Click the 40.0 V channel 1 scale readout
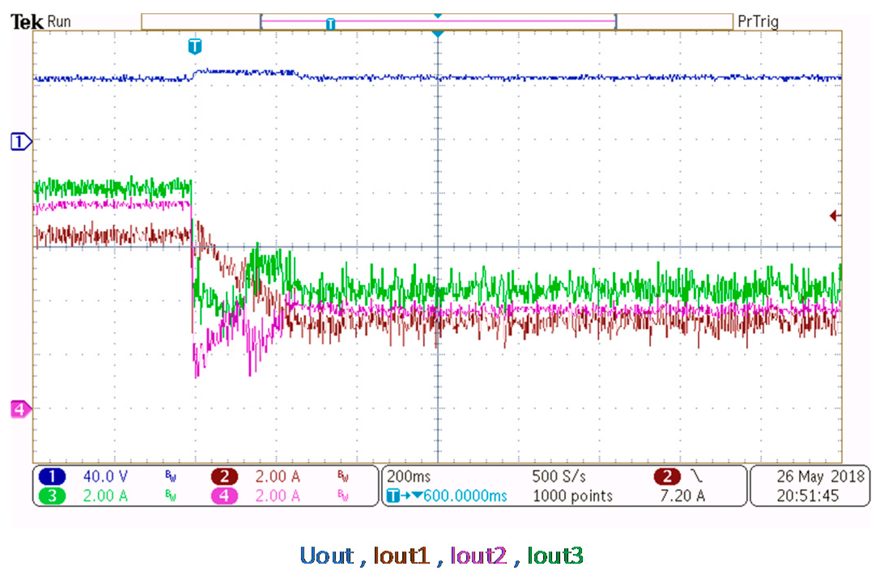Image resolution: width=878 pixels, height=578 pixels. (x=105, y=476)
